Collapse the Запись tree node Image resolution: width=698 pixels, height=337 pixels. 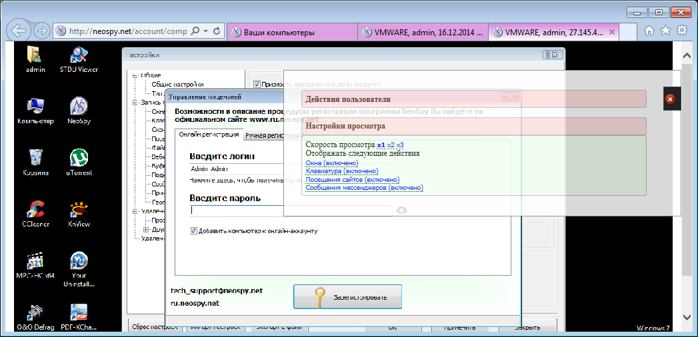point(135,103)
